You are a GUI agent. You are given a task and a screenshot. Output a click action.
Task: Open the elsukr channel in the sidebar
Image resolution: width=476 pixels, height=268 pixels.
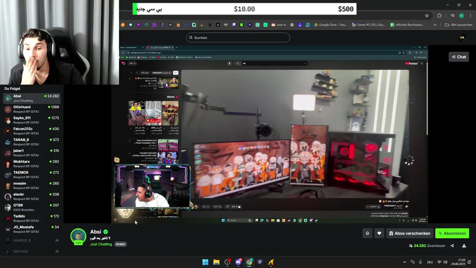point(32,197)
